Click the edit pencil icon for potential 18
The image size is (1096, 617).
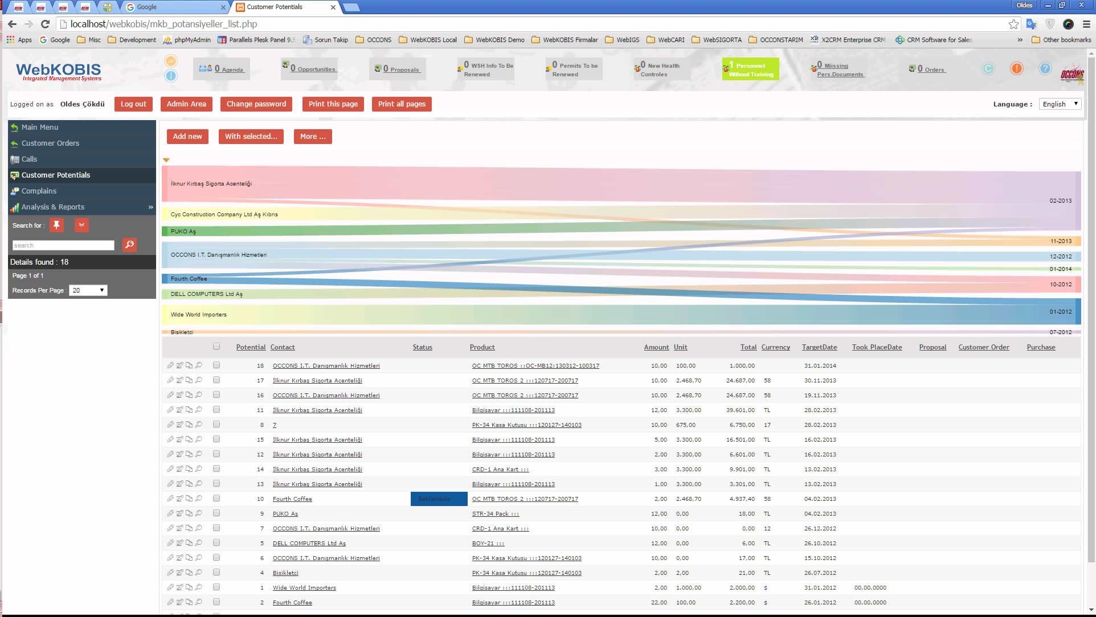(170, 365)
